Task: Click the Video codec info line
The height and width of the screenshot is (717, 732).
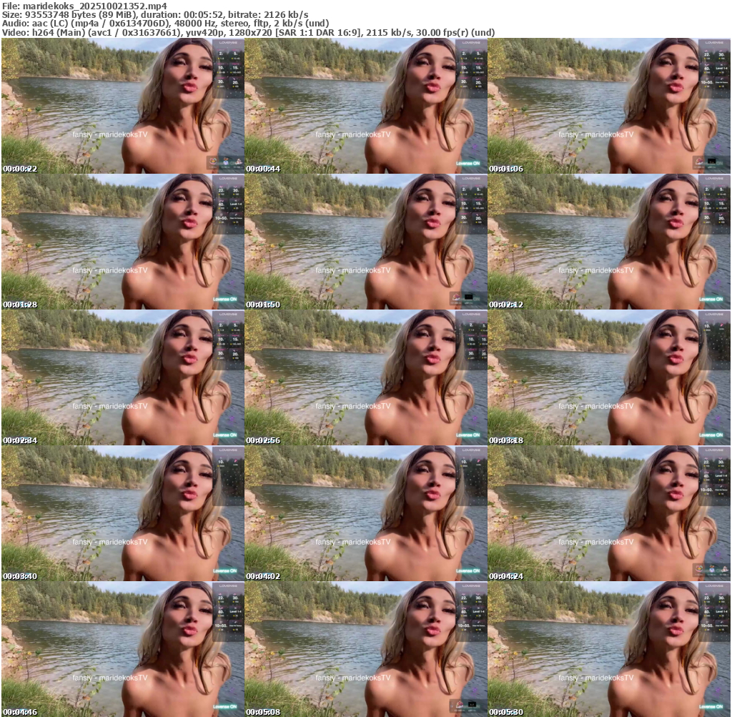Action: pos(248,32)
